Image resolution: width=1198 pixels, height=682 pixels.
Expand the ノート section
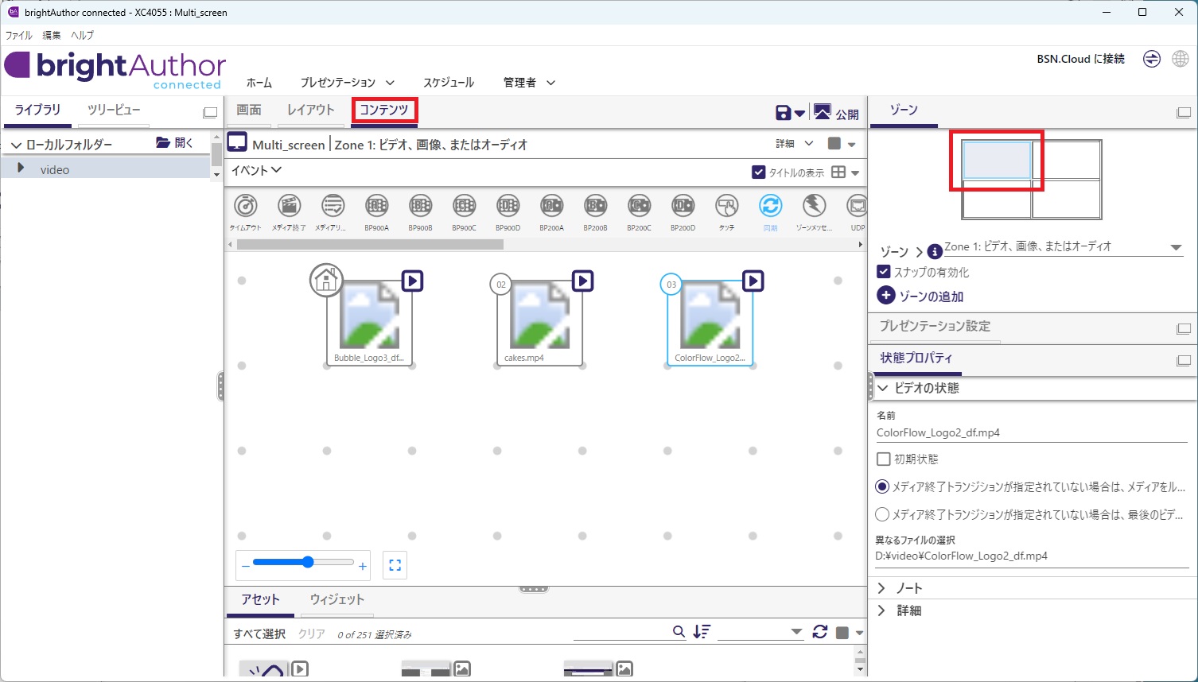[881, 588]
